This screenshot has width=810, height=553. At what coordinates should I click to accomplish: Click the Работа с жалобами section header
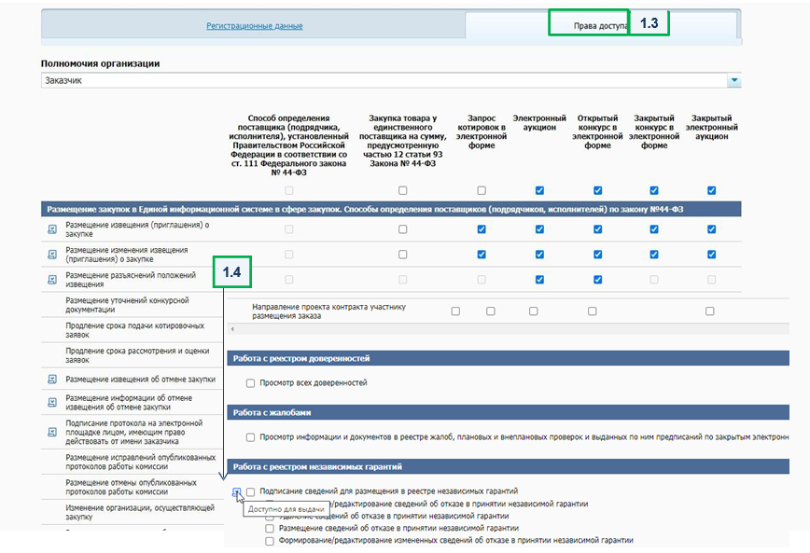509,412
